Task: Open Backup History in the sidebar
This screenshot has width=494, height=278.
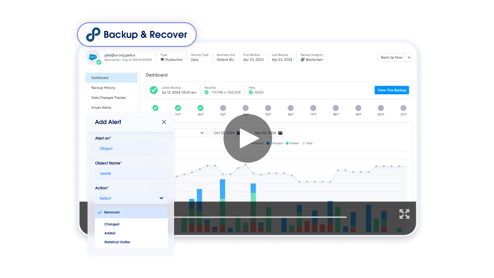Action: pyautogui.click(x=103, y=88)
